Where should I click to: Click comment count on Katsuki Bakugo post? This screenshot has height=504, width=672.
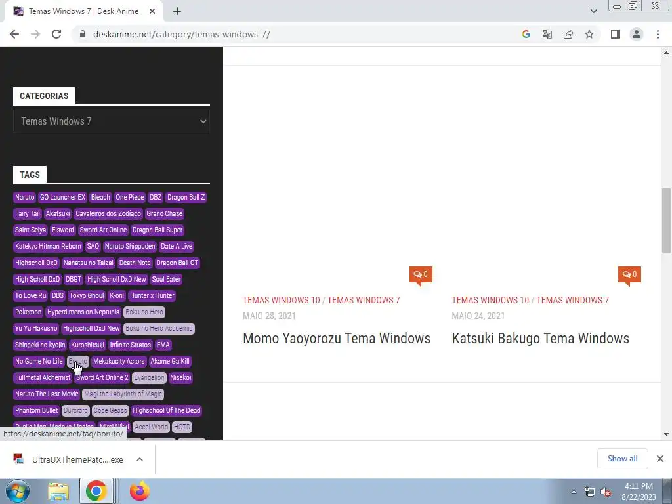point(629,274)
